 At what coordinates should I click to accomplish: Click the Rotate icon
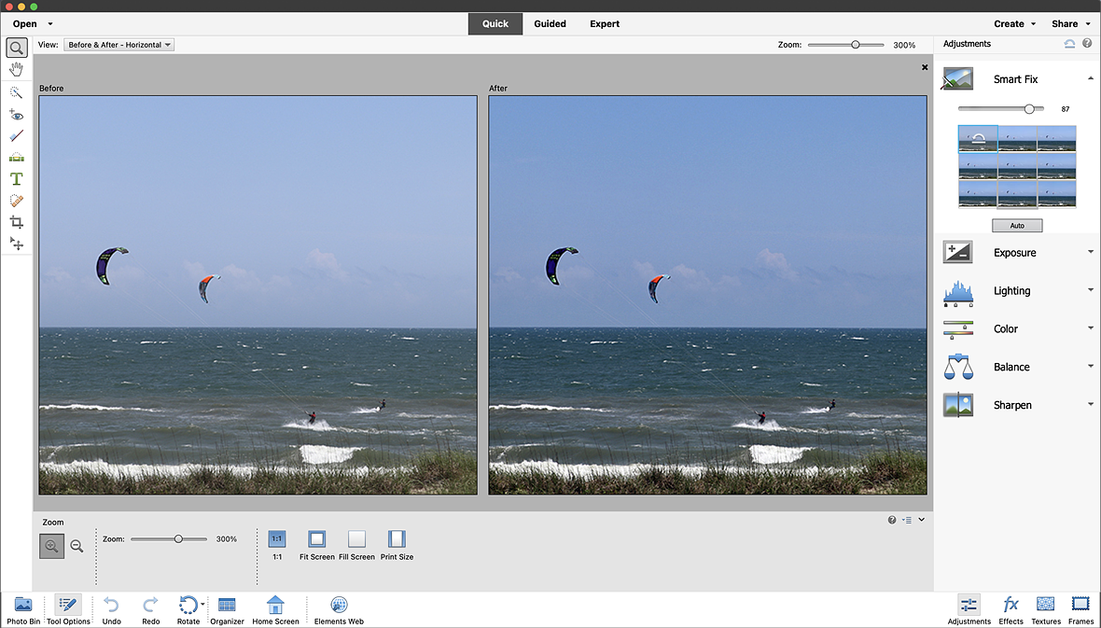point(188,605)
